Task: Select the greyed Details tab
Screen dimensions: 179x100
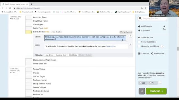Action: coord(88,55)
